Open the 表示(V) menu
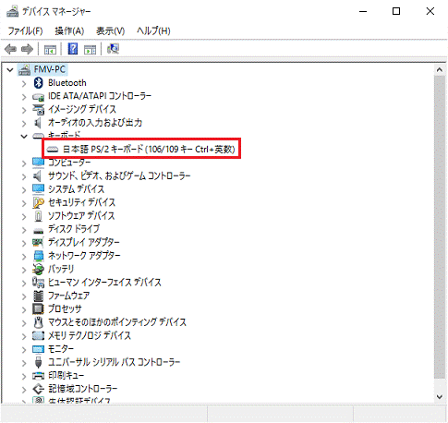448x423 pixels. pos(110,30)
